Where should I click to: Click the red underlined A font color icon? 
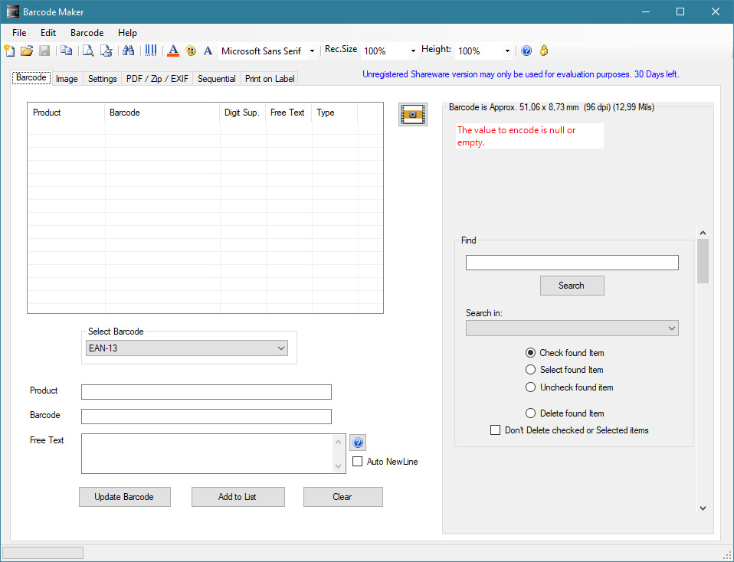click(x=173, y=51)
